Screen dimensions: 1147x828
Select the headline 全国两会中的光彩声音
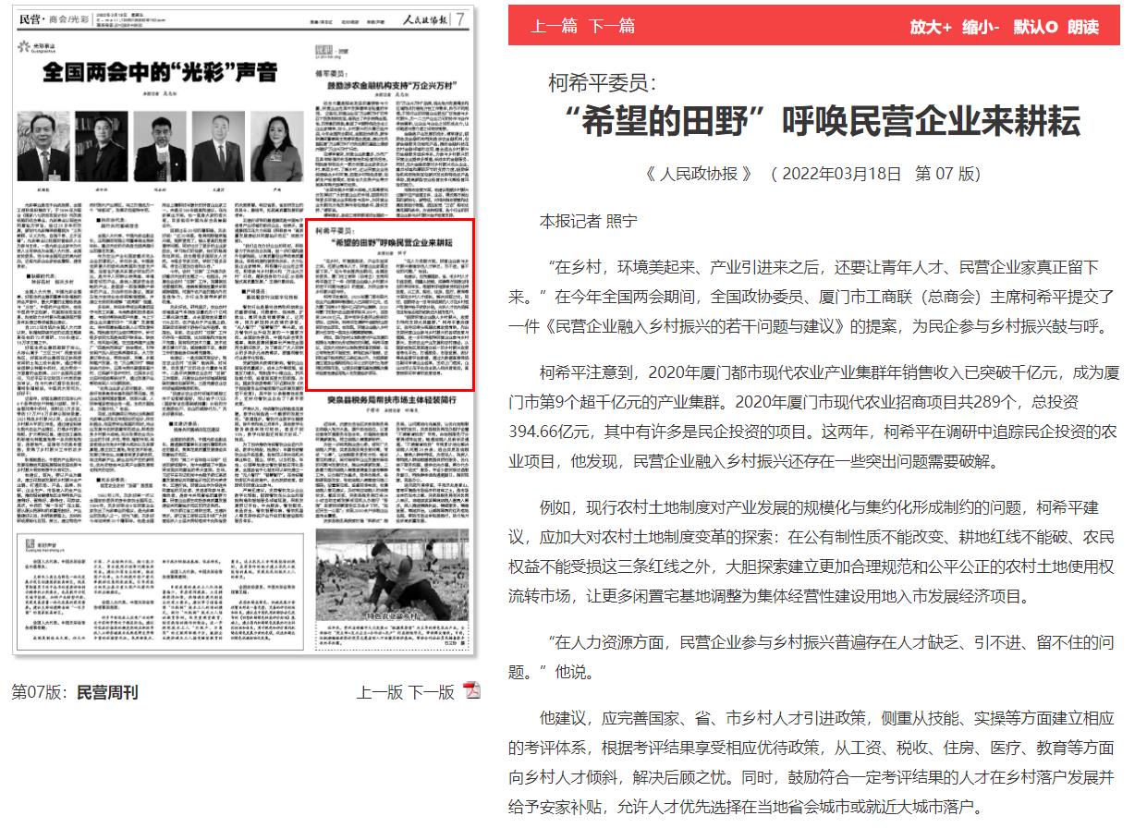(x=159, y=68)
